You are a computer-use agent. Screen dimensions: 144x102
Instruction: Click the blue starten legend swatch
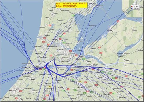point(132,8)
